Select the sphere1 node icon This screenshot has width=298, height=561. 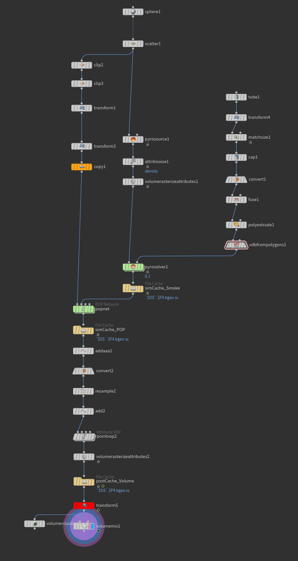pos(133,11)
